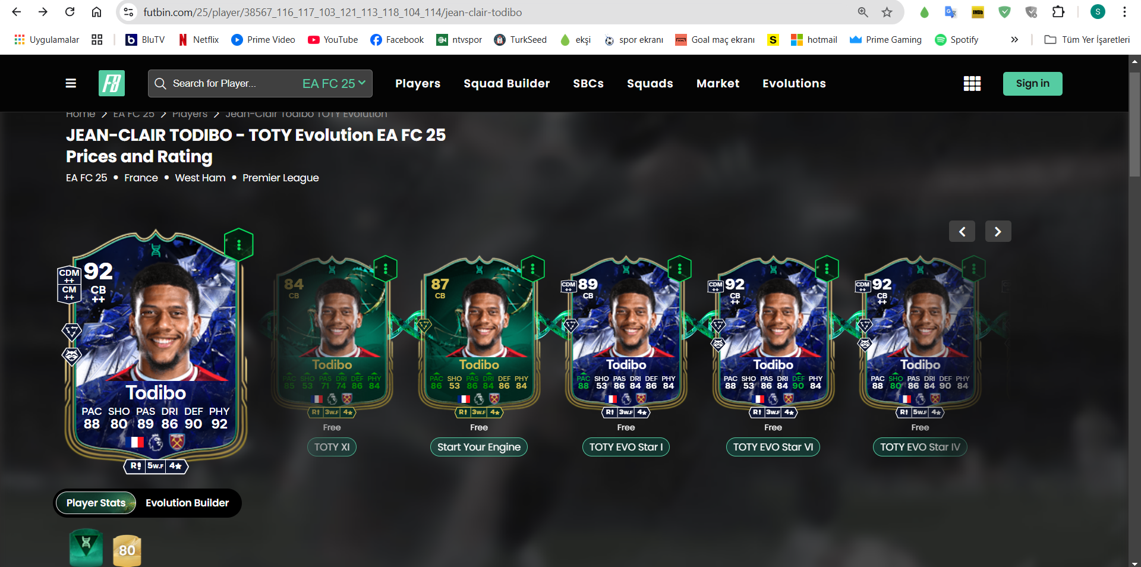
Task: Click the Futbin logo icon
Action: point(112,83)
